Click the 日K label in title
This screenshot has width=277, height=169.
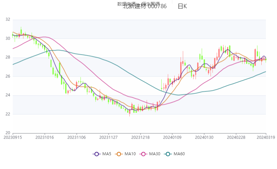pos(182,7)
